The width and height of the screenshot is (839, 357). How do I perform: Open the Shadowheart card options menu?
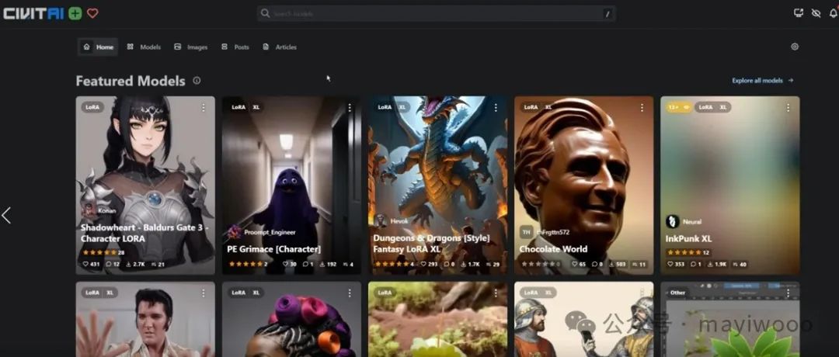coord(204,107)
